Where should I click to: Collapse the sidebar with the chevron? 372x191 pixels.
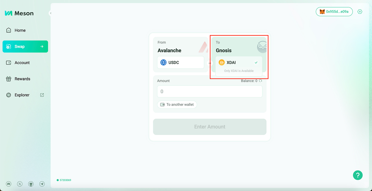[x=50, y=13]
